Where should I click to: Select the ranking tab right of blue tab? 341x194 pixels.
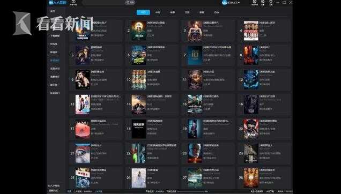pos(158,12)
